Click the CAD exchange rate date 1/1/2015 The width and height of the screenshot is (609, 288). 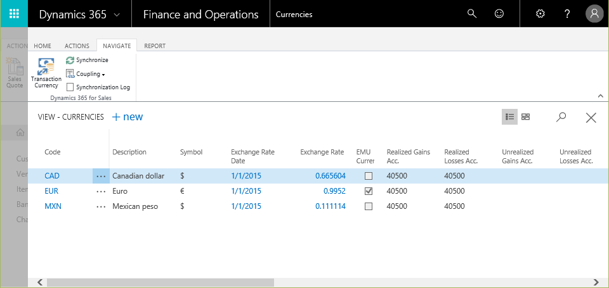pyautogui.click(x=246, y=176)
